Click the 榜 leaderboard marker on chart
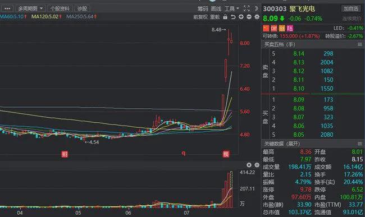Screen dimensions: 365x217 pos(226,154)
